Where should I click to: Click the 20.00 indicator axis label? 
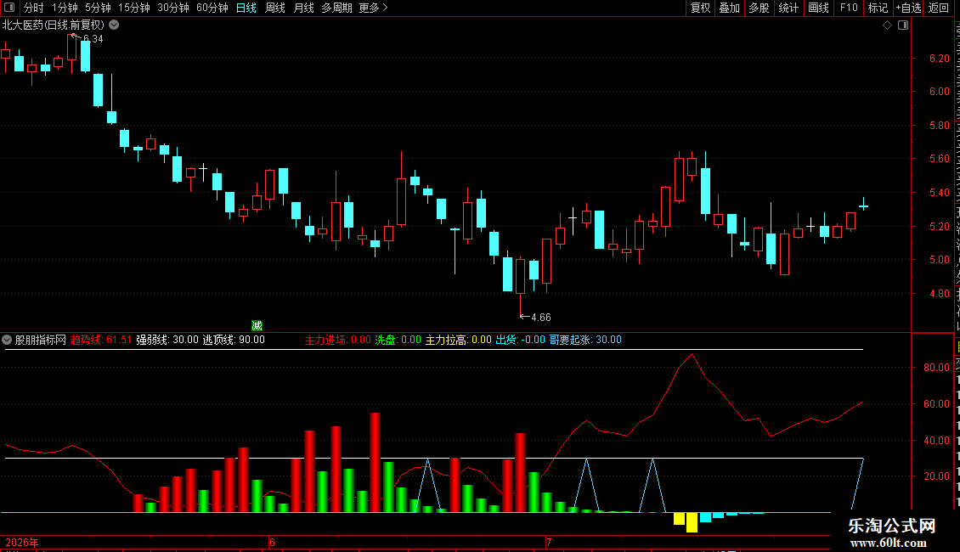(x=936, y=476)
